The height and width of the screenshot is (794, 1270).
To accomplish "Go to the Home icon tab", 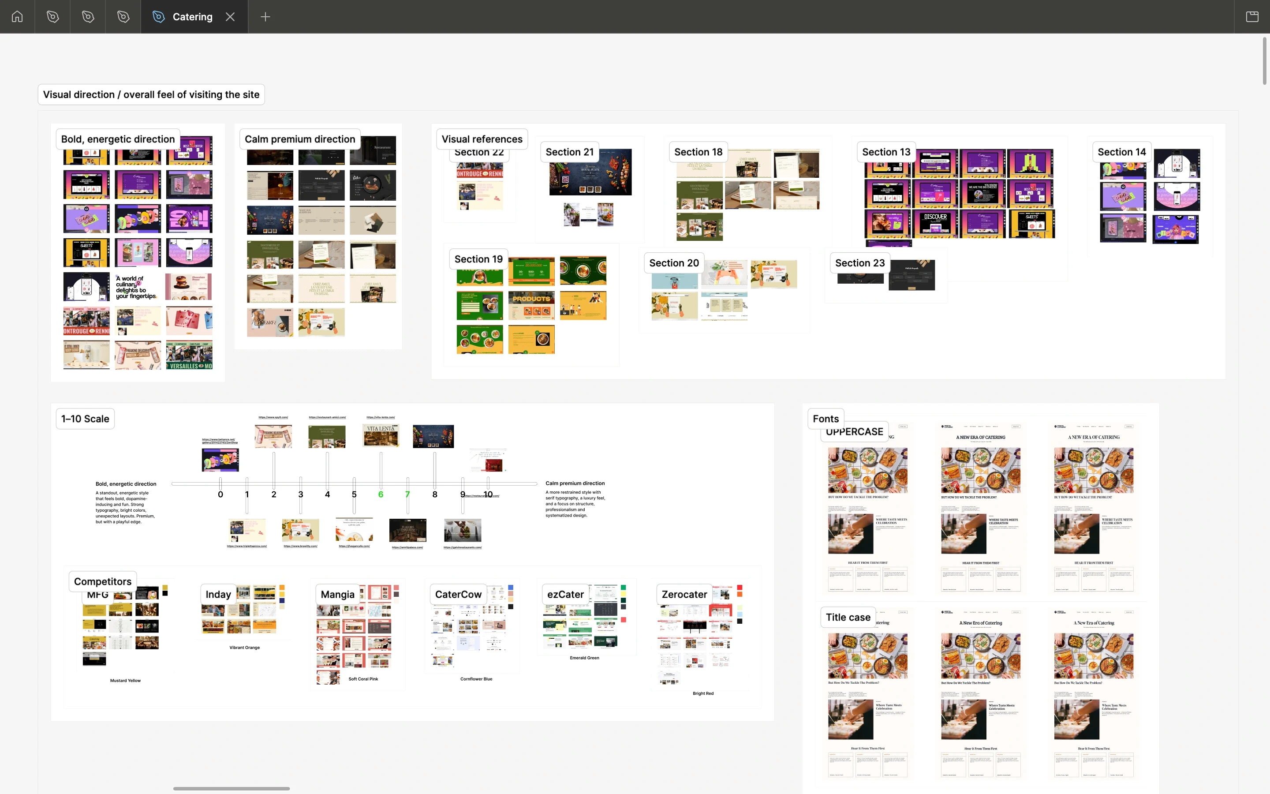I will (x=17, y=17).
